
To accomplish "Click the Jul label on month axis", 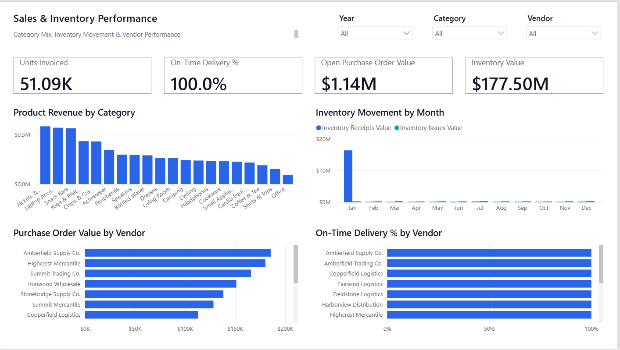I will pos(480,208).
